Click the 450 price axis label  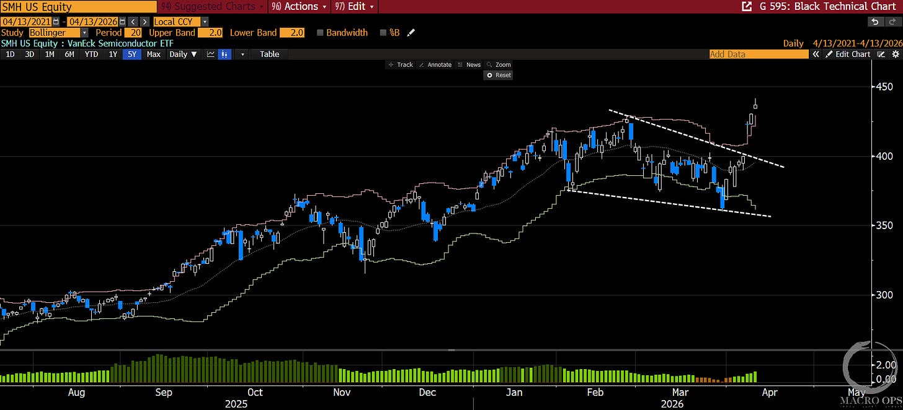(x=886, y=87)
